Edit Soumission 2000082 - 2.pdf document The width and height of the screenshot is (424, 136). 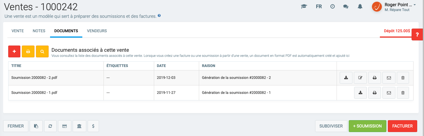pyautogui.click(x=360, y=78)
